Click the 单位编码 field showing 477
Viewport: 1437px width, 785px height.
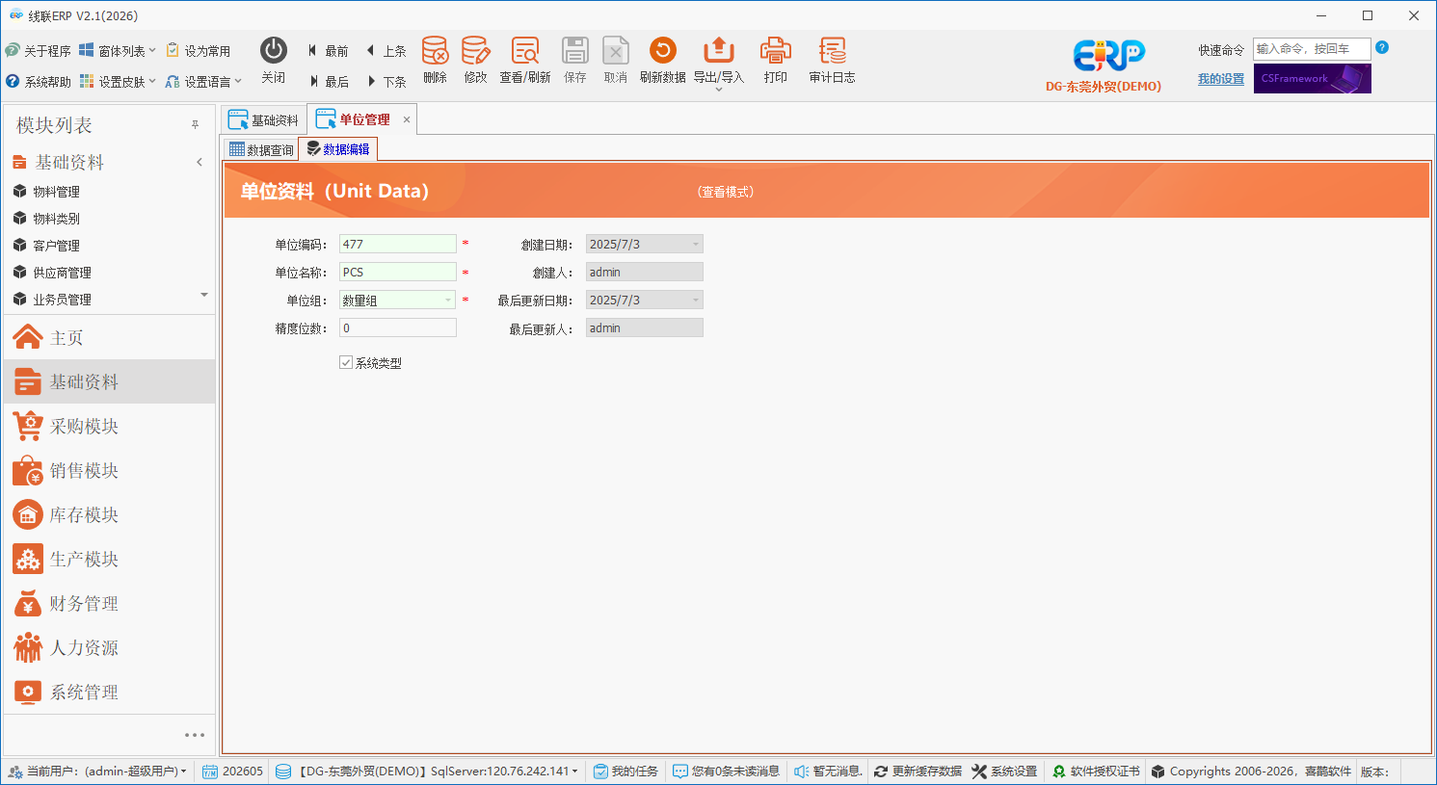tap(398, 244)
